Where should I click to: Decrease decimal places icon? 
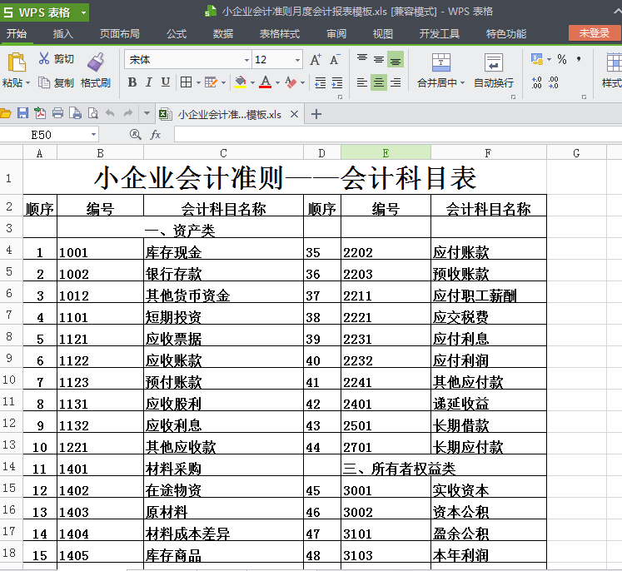(554, 83)
